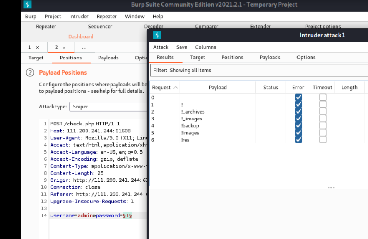This screenshot has height=239, width=368.
Task: Open the Window menu
Action: (135, 16)
